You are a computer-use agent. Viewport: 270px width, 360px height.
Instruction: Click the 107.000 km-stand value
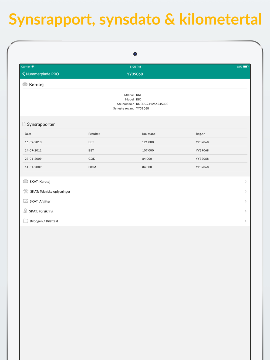click(148, 150)
